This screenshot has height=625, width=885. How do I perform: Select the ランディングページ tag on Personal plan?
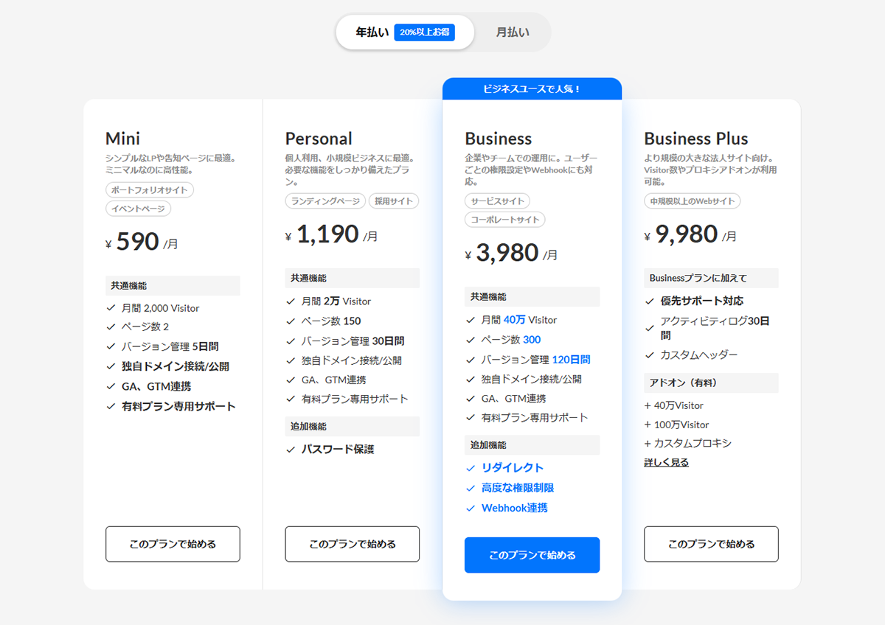325,200
